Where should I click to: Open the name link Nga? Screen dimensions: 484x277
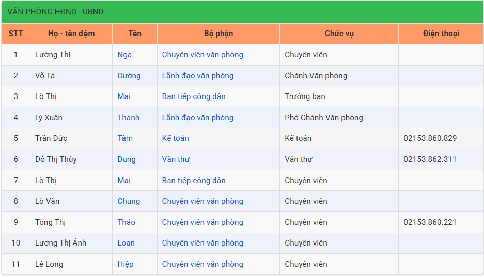(124, 55)
